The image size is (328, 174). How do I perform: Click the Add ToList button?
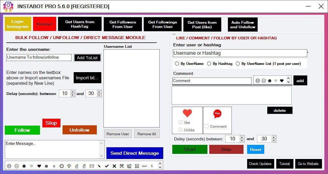[x=87, y=57]
